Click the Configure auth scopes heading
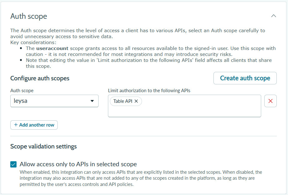 click(x=40, y=78)
